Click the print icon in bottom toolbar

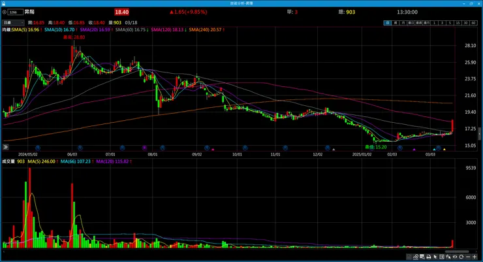(x=428, y=257)
